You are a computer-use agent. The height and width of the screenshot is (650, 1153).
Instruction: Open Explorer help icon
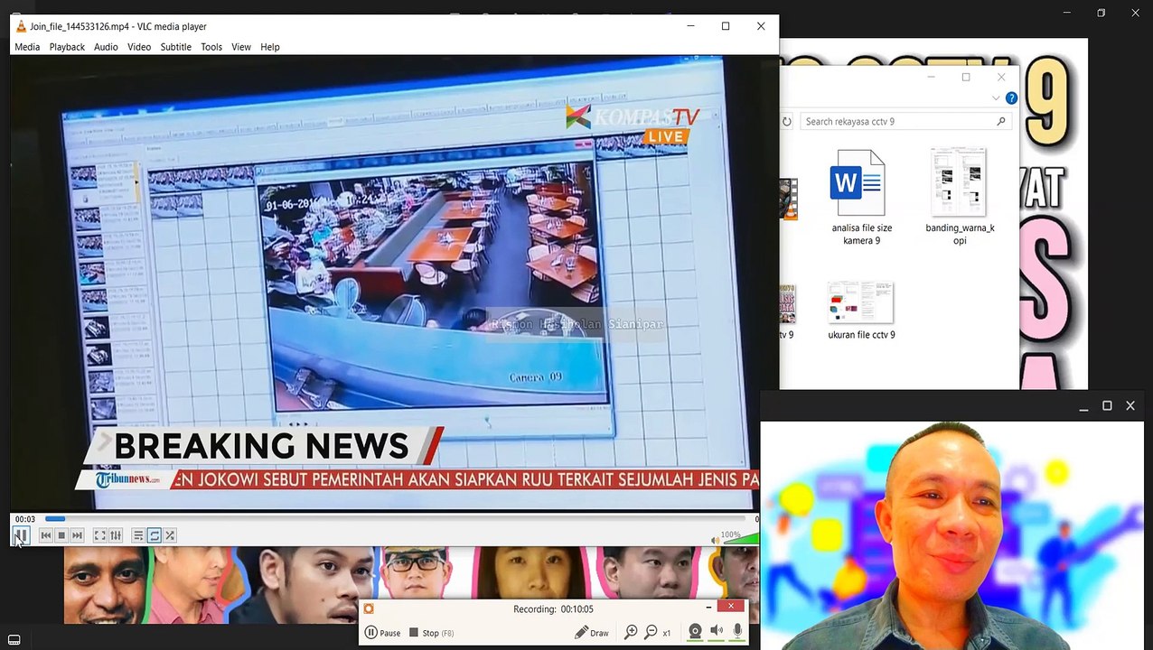tap(1011, 97)
